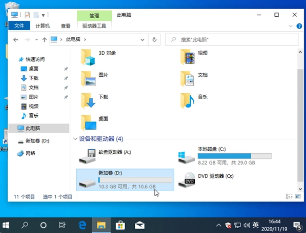Refresh the current folder view
Viewport: 306px width, 233px height.
point(154,40)
